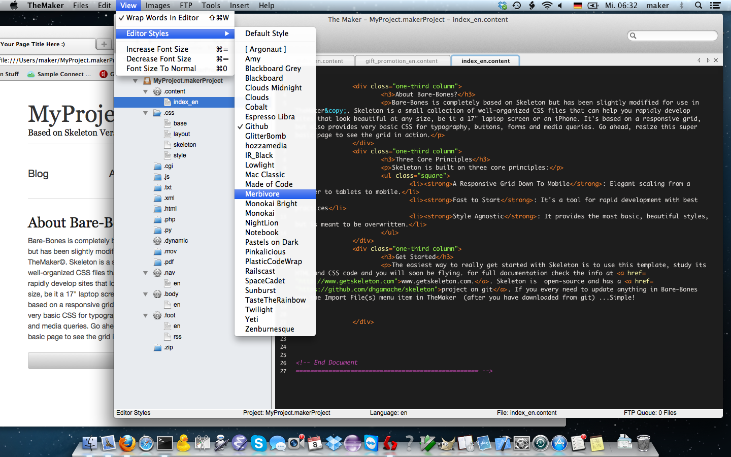This screenshot has height=457, width=731.
Task: Choose Merbivore editor style
Action: pos(262,194)
